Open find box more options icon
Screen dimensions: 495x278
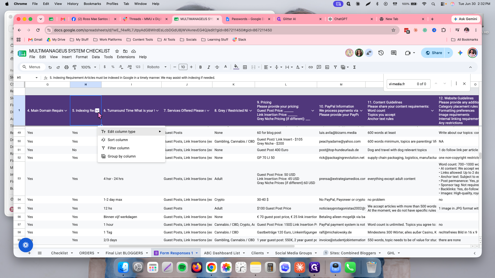[x=456, y=84]
